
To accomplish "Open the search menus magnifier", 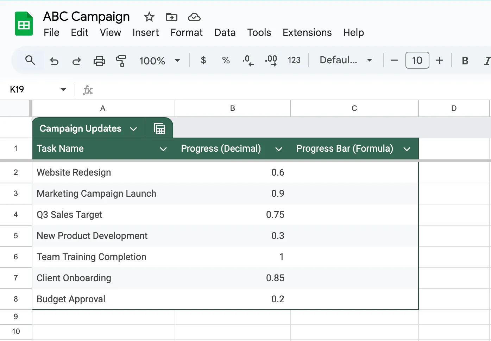I will click(30, 61).
